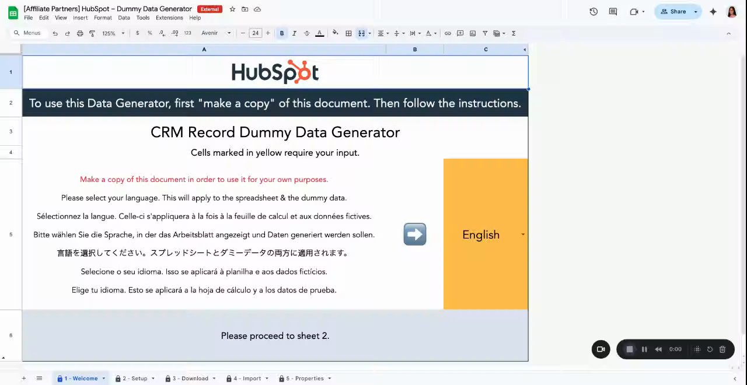
Task: Open the horizontal align dropdown
Action: click(383, 33)
